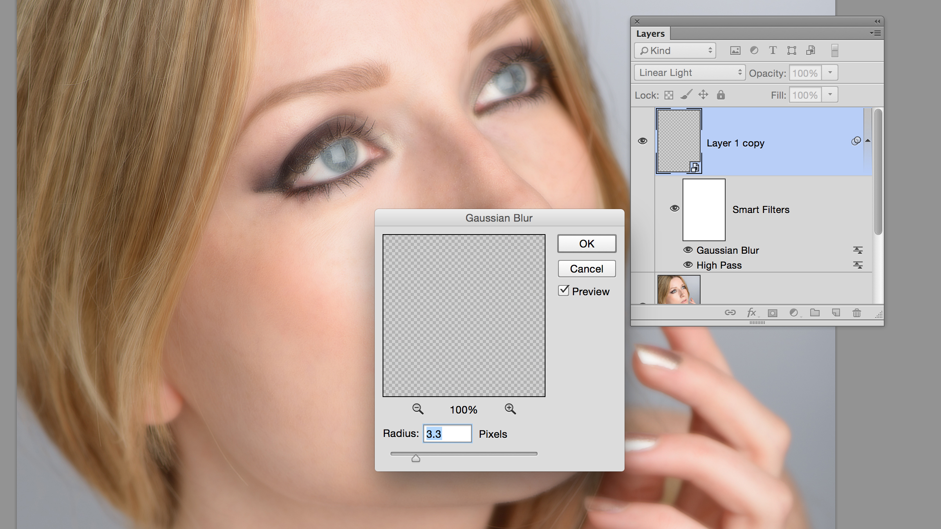Open the Layers panel flyout menu
The width and height of the screenshot is (941, 529).
pos(876,34)
